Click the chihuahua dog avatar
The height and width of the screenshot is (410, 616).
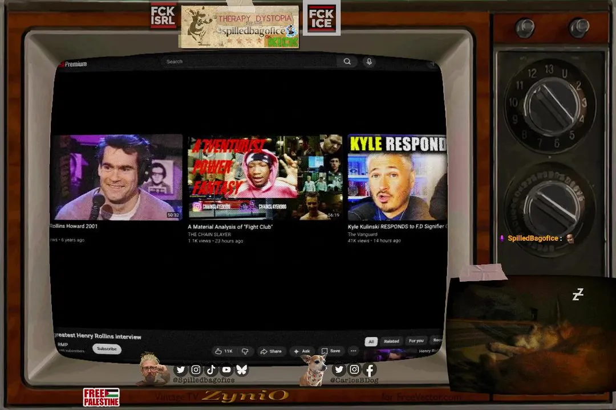(x=314, y=370)
